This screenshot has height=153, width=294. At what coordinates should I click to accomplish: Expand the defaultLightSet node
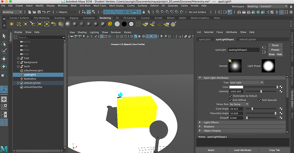point(18,83)
